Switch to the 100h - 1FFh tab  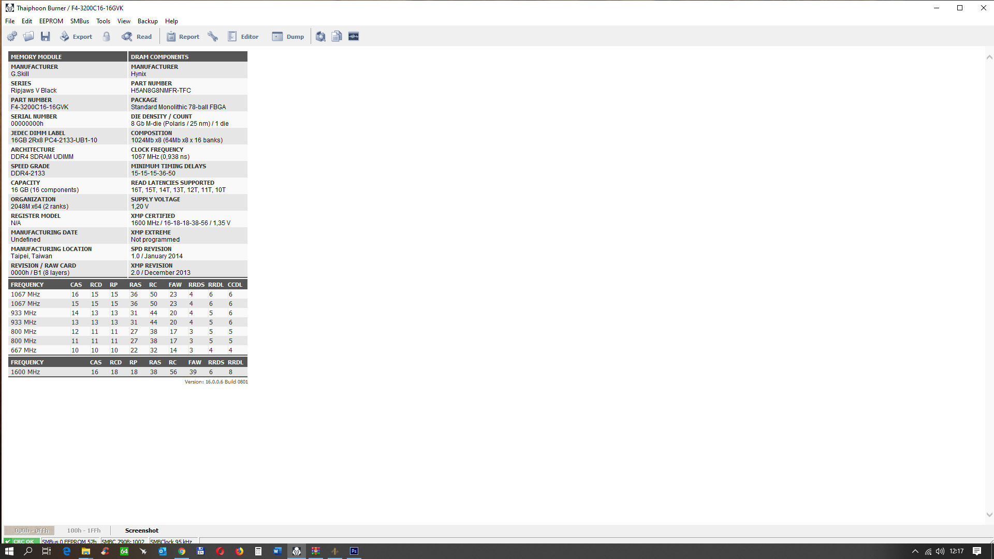[x=84, y=531]
